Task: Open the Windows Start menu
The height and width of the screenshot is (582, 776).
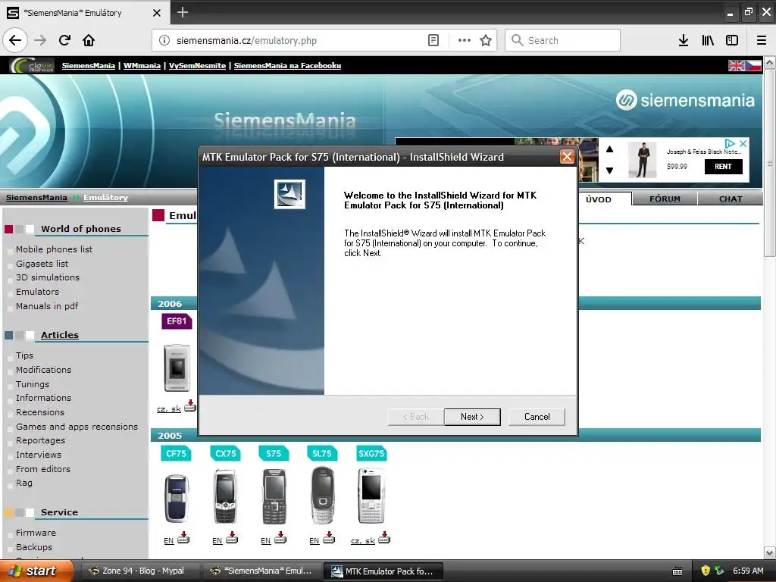Action: coord(36,571)
